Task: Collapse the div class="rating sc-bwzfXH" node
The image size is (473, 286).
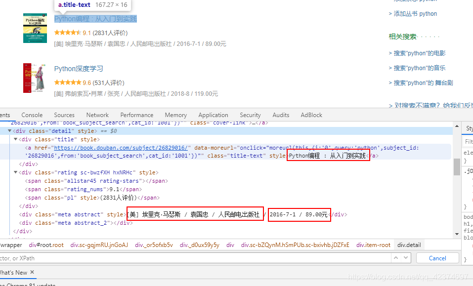Action: (x=15, y=172)
